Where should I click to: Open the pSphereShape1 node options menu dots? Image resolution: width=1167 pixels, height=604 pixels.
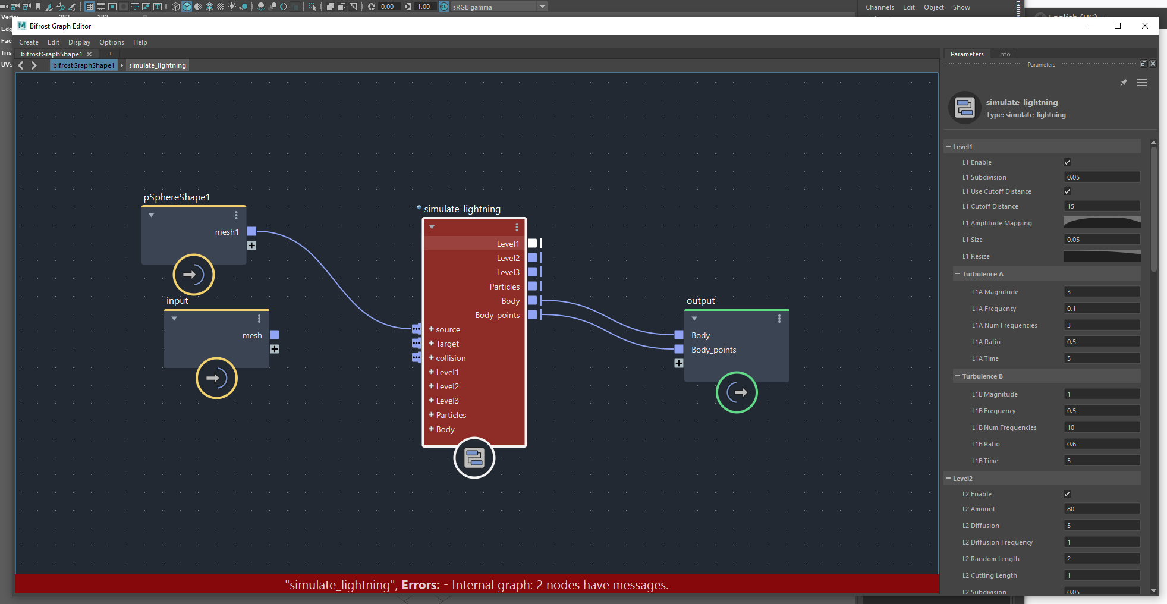tap(237, 215)
